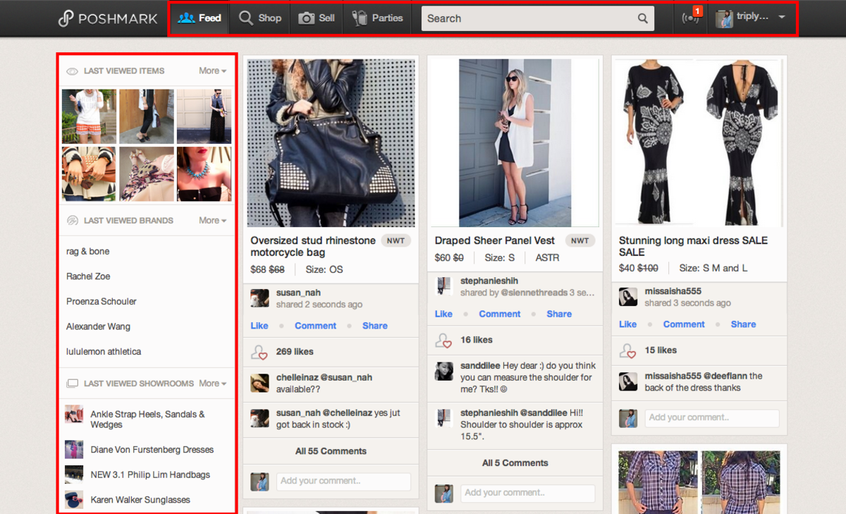Switch to the Parties tab
The image size is (846, 514).
click(377, 18)
